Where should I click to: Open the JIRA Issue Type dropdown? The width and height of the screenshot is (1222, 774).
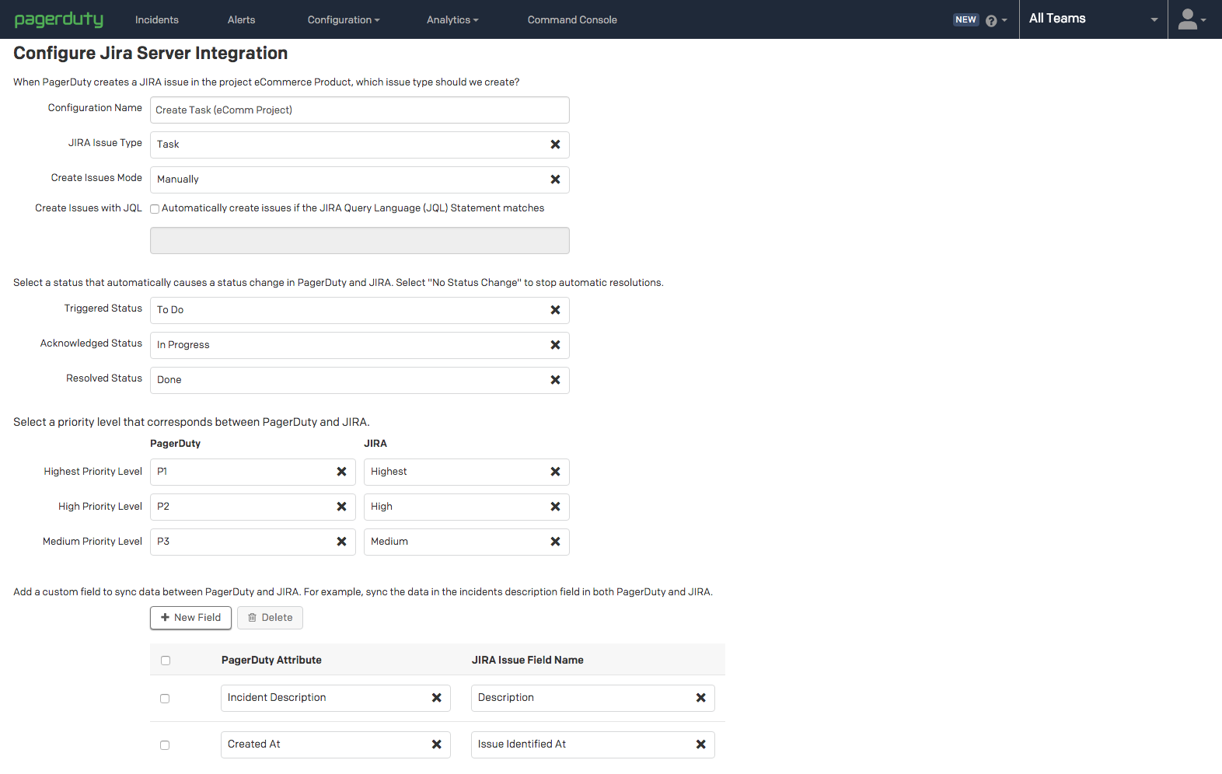(x=359, y=145)
